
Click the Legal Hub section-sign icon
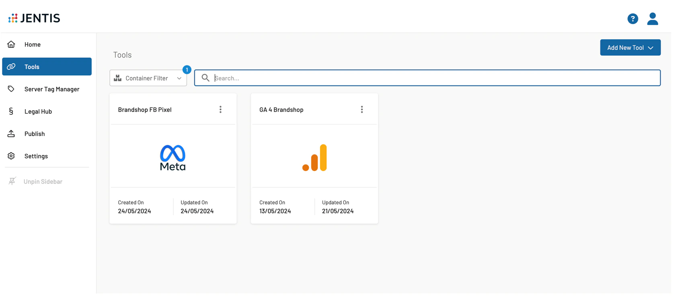[11, 111]
